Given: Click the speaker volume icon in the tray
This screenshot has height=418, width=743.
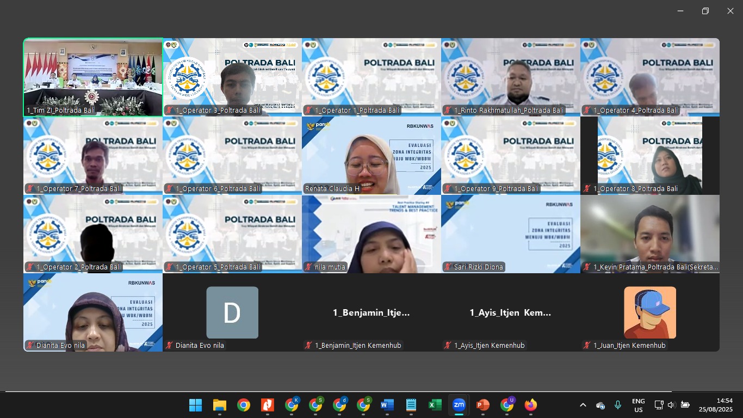Looking at the screenshot, I should [671, 405].
